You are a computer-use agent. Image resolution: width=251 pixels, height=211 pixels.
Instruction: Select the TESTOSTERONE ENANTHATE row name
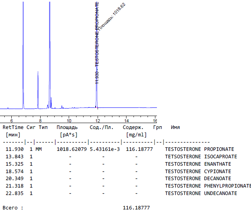[x=198, y=164]
